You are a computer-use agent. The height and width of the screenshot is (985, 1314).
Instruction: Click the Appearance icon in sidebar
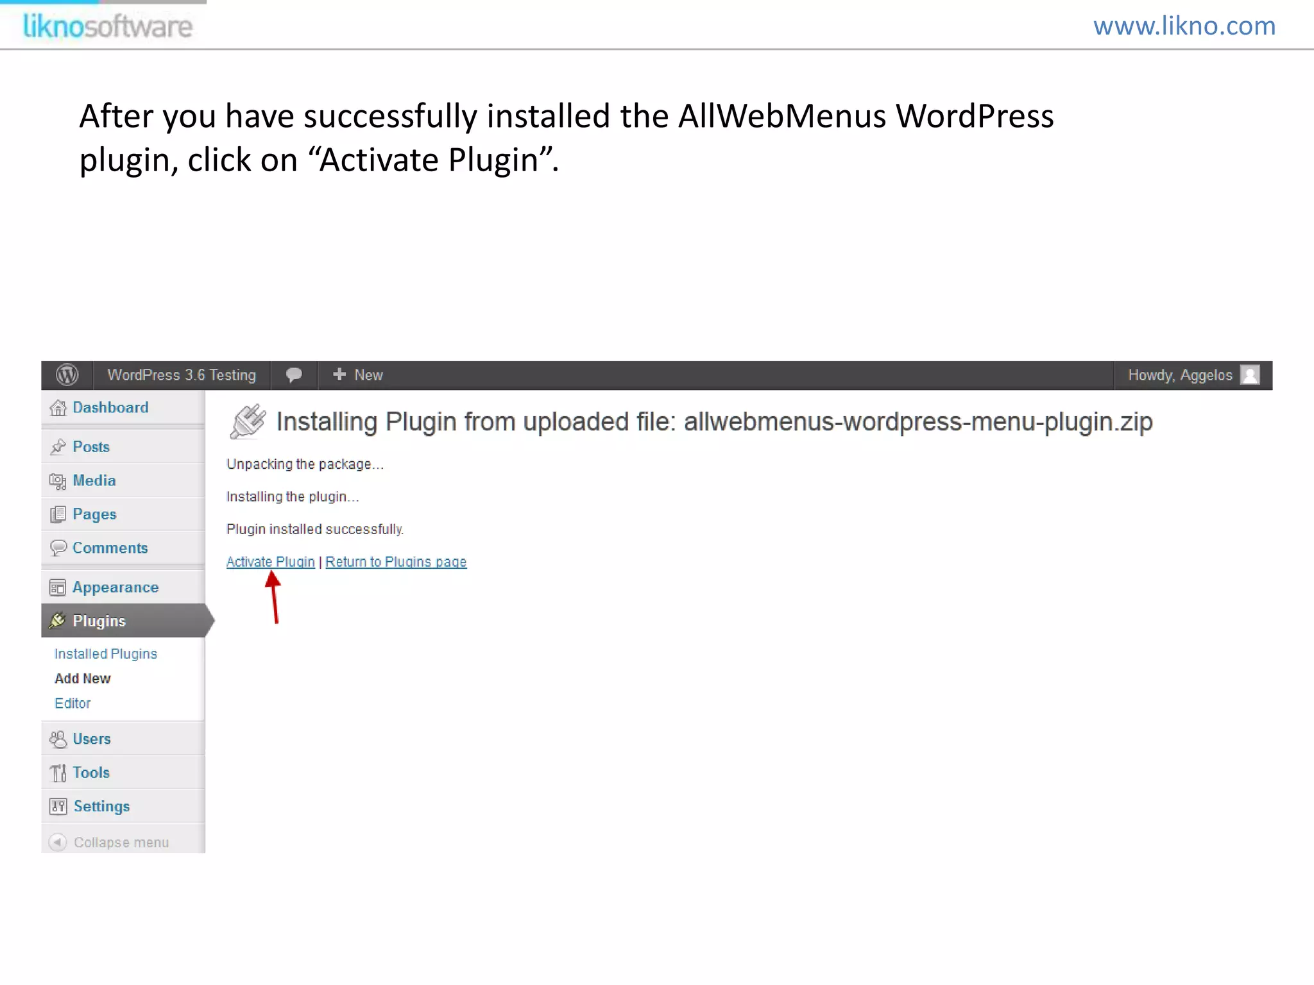pos(58,587)
